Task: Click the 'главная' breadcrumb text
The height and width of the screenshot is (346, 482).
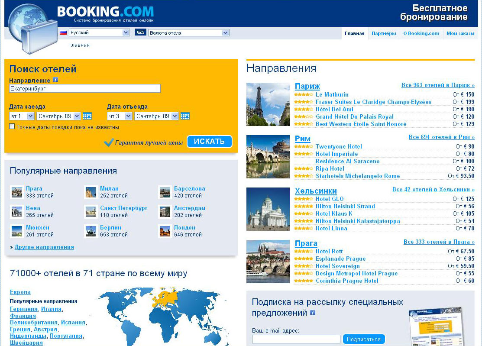Action: pos(79,45)
